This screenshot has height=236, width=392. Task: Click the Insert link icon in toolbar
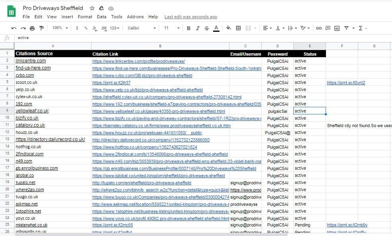pyautogui.click(x=318, y=28)
